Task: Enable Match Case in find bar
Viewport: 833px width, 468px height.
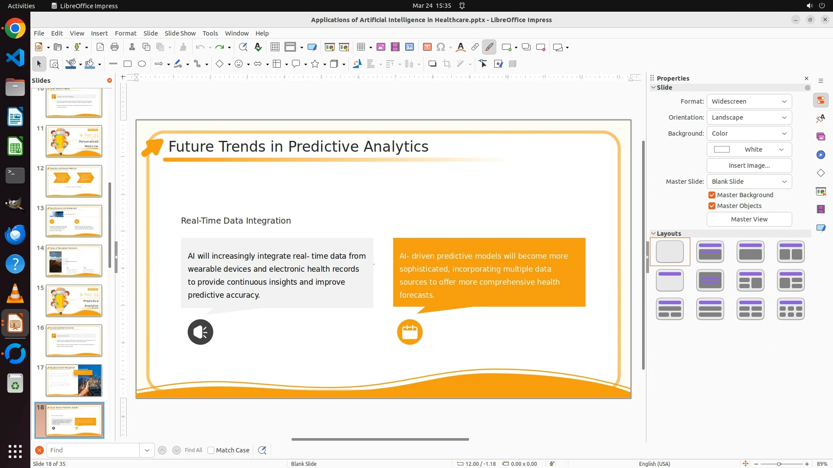Action: 211,450
